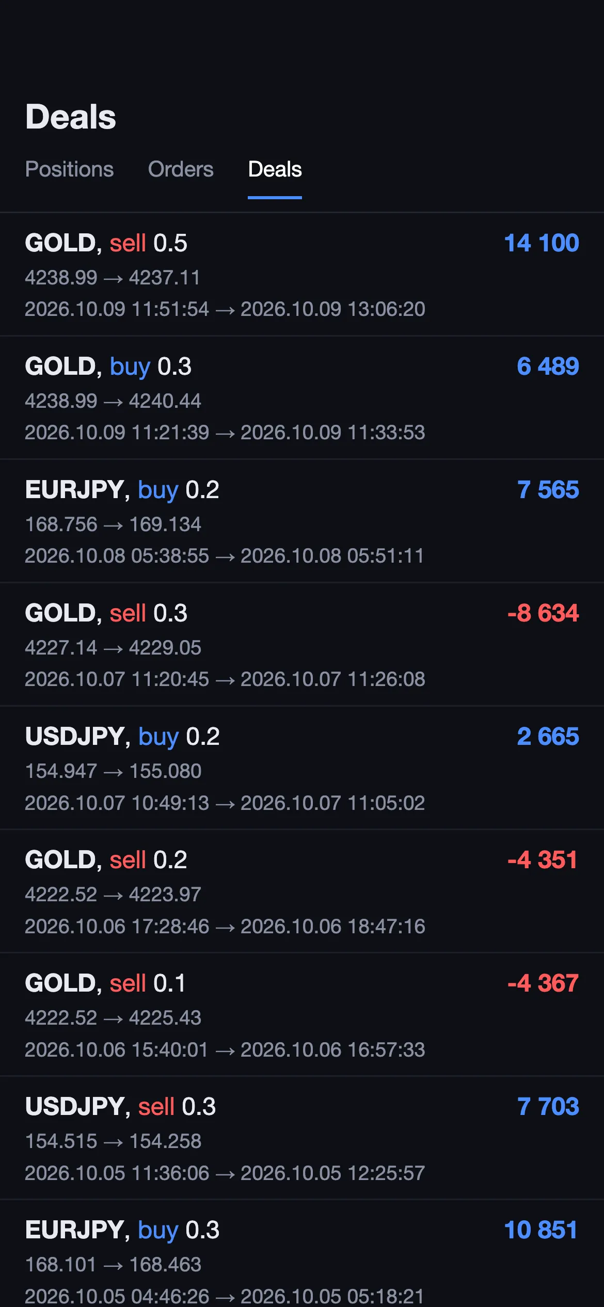Tap the 2 665 profit value
This screenshot has height=1307, width=604.
click(548, 737)
